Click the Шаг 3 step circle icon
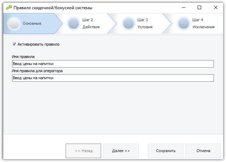The image size is (226, 162). (128, 24)
